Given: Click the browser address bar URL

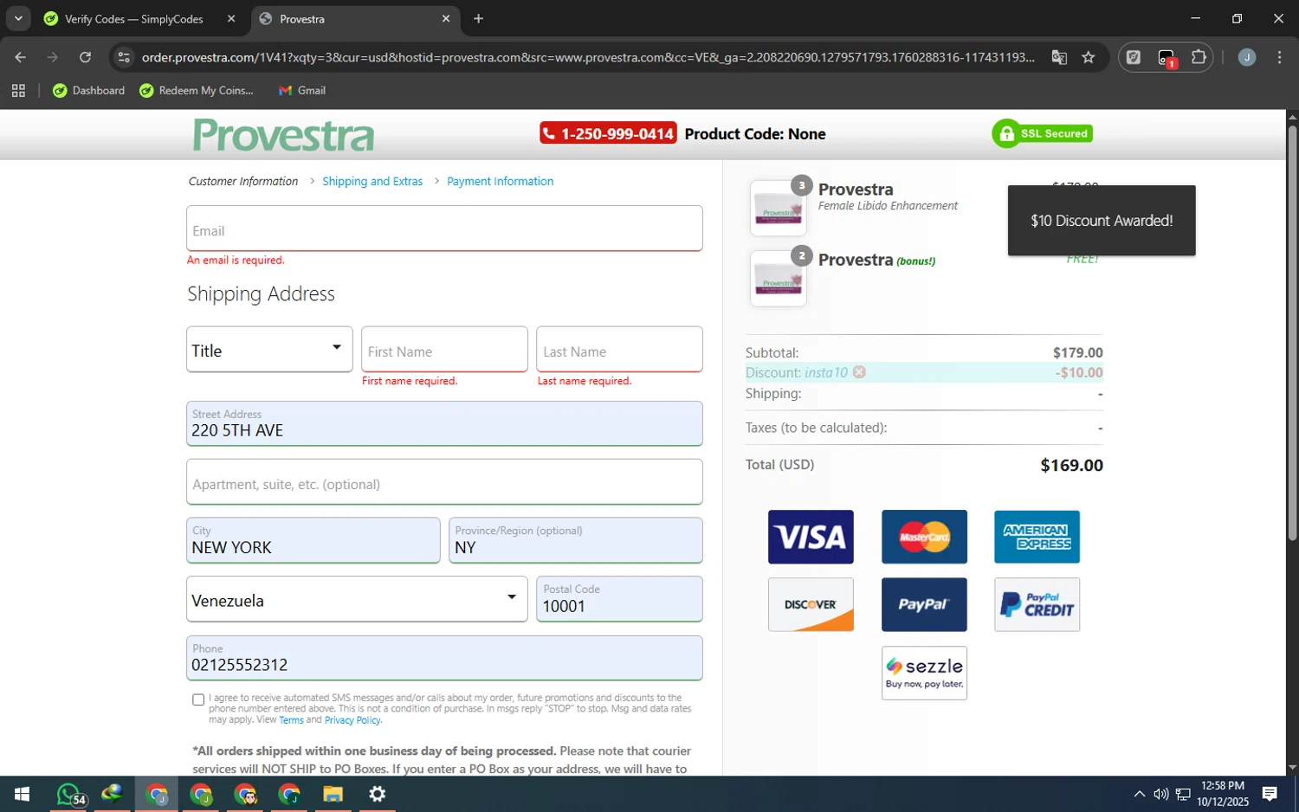Looking at the screenshot, I should coord(588,57).
